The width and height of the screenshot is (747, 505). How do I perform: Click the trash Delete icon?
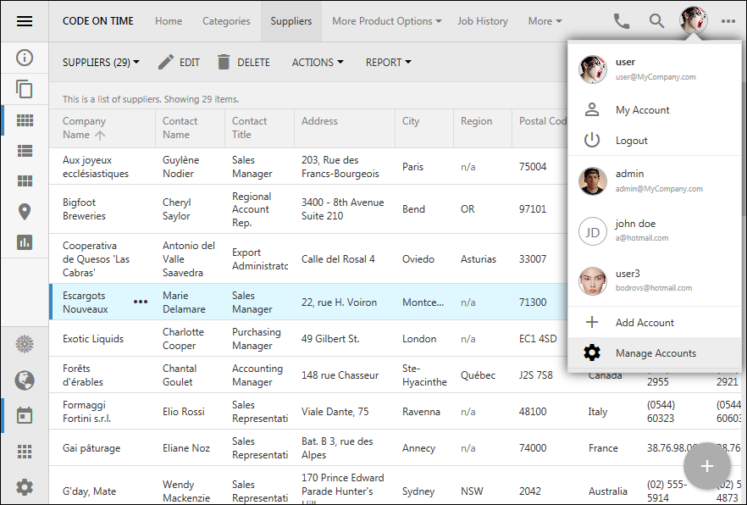pyautogui.click(x=224, y=62)
